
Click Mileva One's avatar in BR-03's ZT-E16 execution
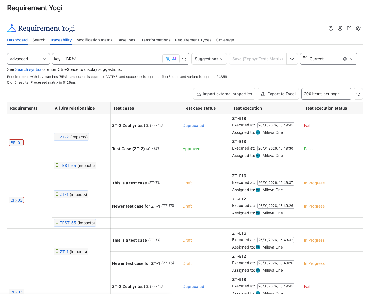(258, 247)
